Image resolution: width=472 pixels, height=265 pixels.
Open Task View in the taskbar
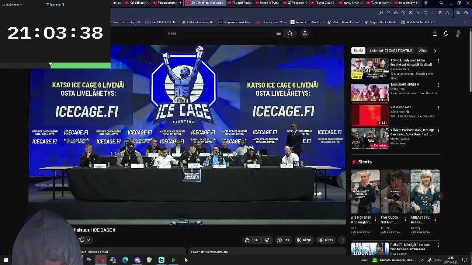click(88, 260)
